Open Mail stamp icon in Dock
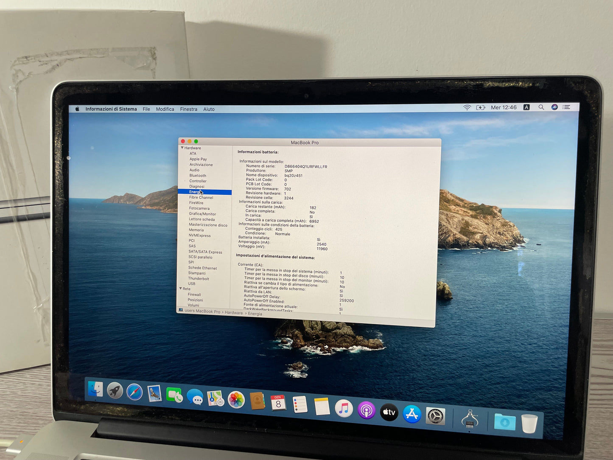 click(x=154, y=394)
